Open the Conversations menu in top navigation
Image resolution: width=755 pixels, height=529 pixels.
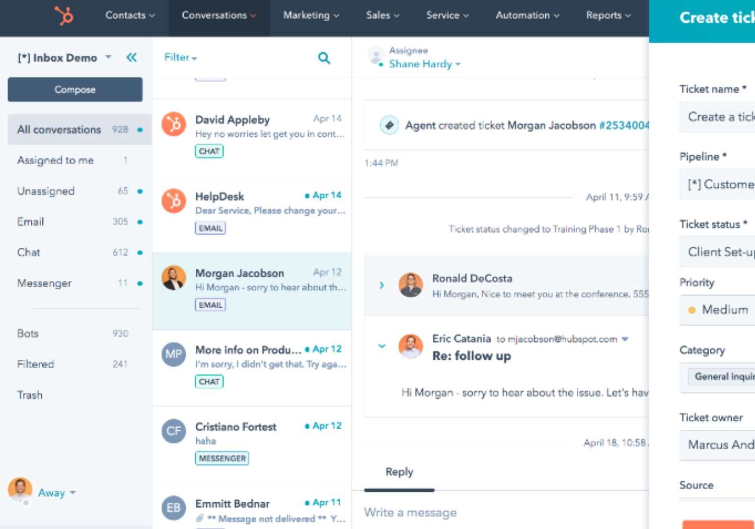(218, 16)
